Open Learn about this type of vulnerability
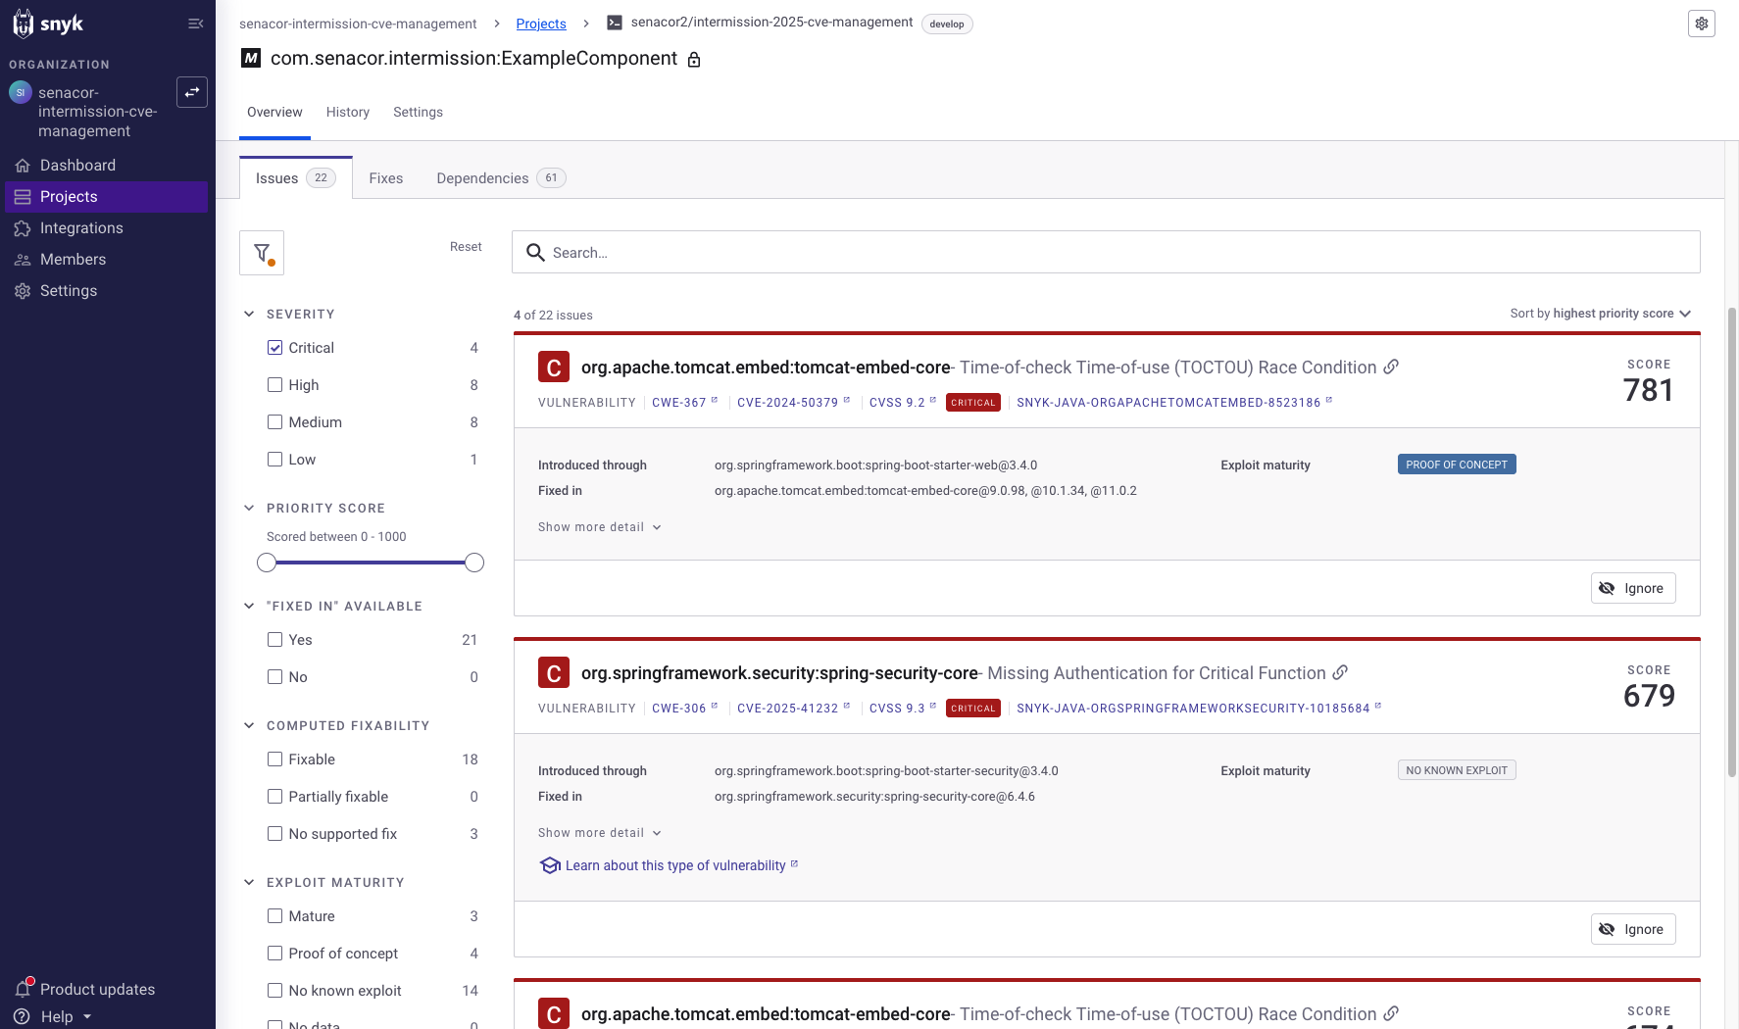 675,865
